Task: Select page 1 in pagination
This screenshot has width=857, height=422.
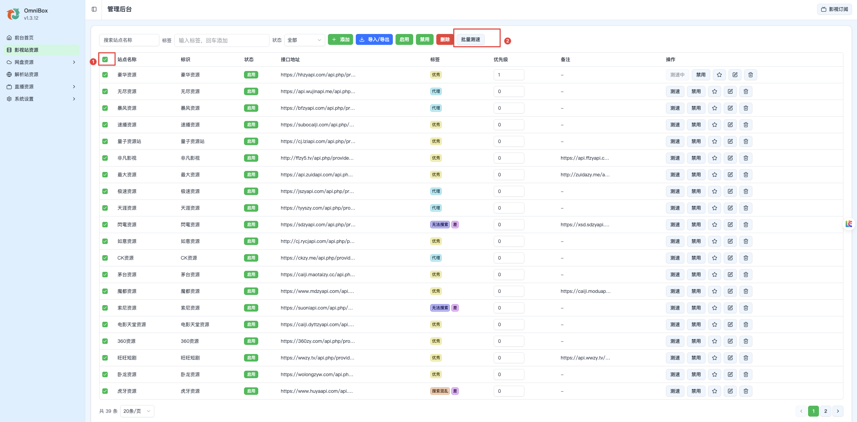Action: (x=814, y=411)
